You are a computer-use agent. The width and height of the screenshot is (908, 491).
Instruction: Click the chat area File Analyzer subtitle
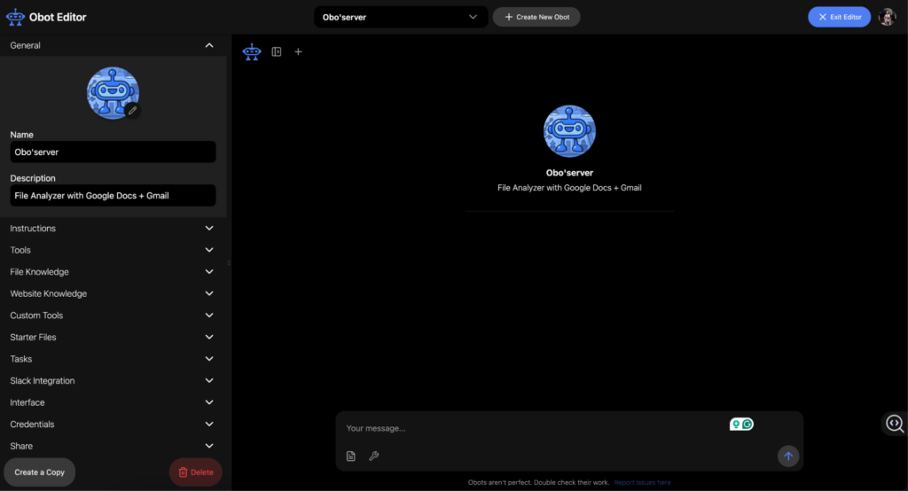[x=569, y=188]
